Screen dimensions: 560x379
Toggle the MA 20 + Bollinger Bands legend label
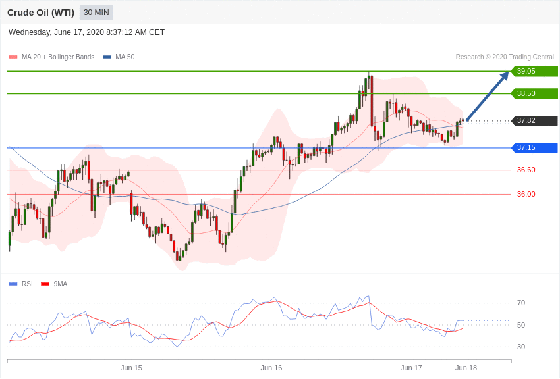coord(58,57)
